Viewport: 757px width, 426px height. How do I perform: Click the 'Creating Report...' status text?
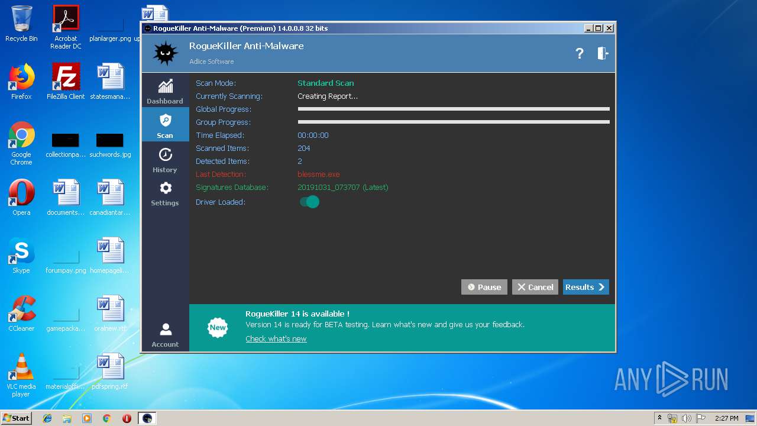[328, 96]
